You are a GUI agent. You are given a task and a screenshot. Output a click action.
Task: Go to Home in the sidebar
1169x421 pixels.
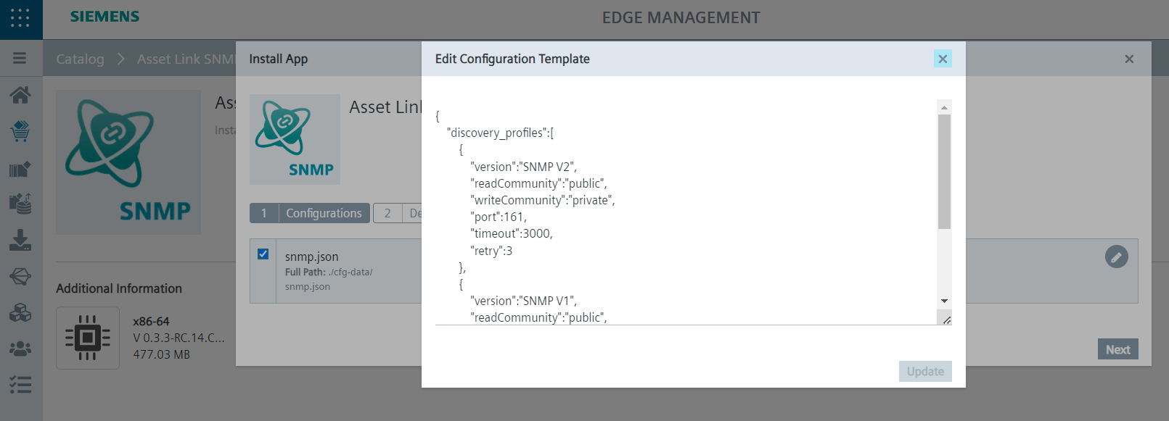(x=20, y=95)
